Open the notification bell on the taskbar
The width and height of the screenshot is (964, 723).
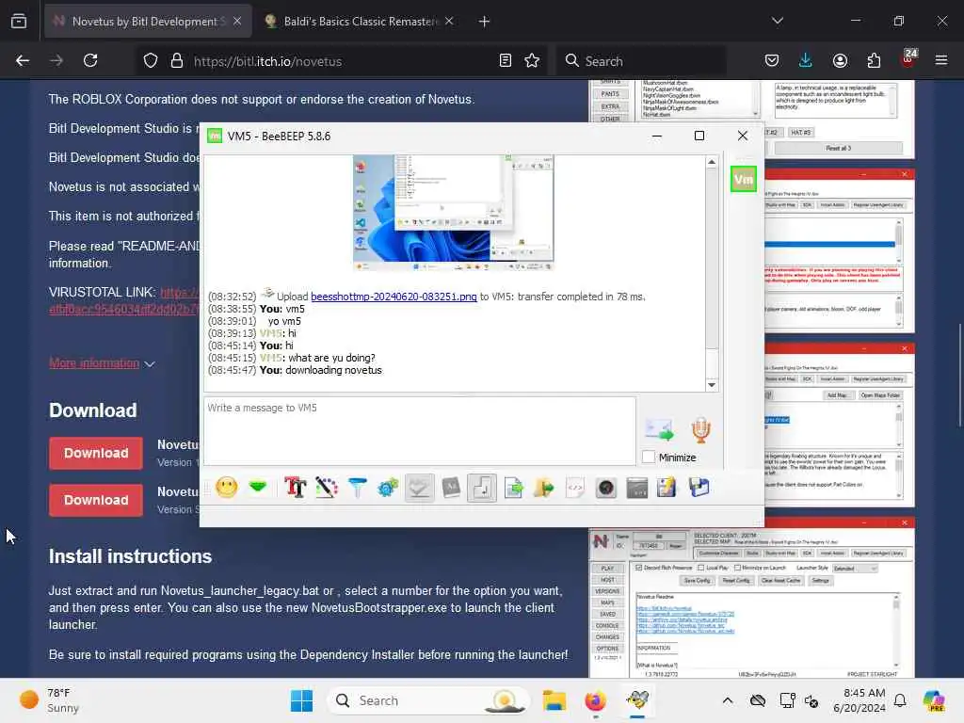coord(900,700)
